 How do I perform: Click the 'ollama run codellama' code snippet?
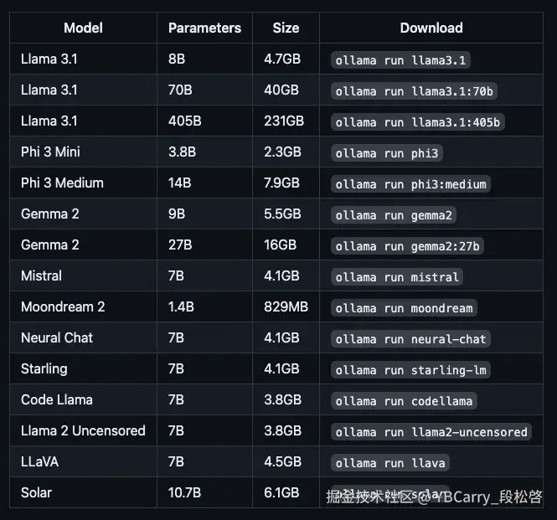(405, 401)
